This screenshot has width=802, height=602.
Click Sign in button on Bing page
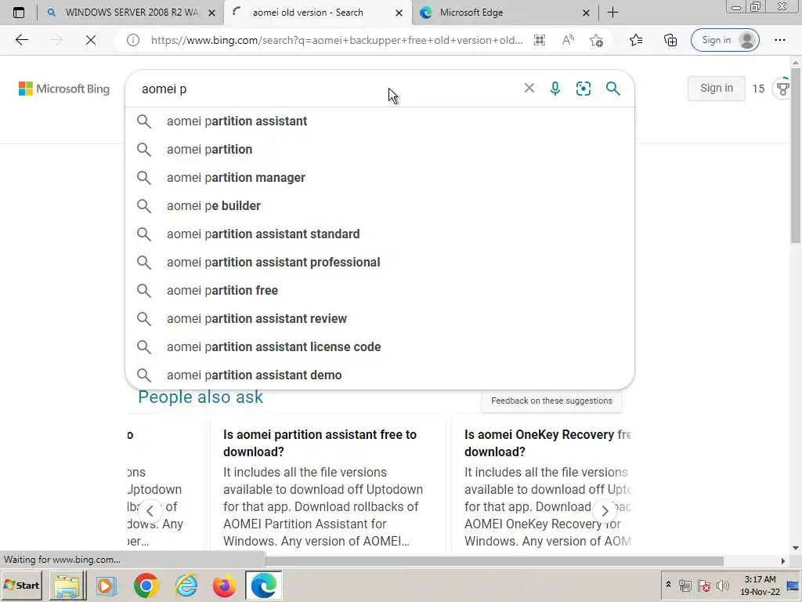[716, 88]
